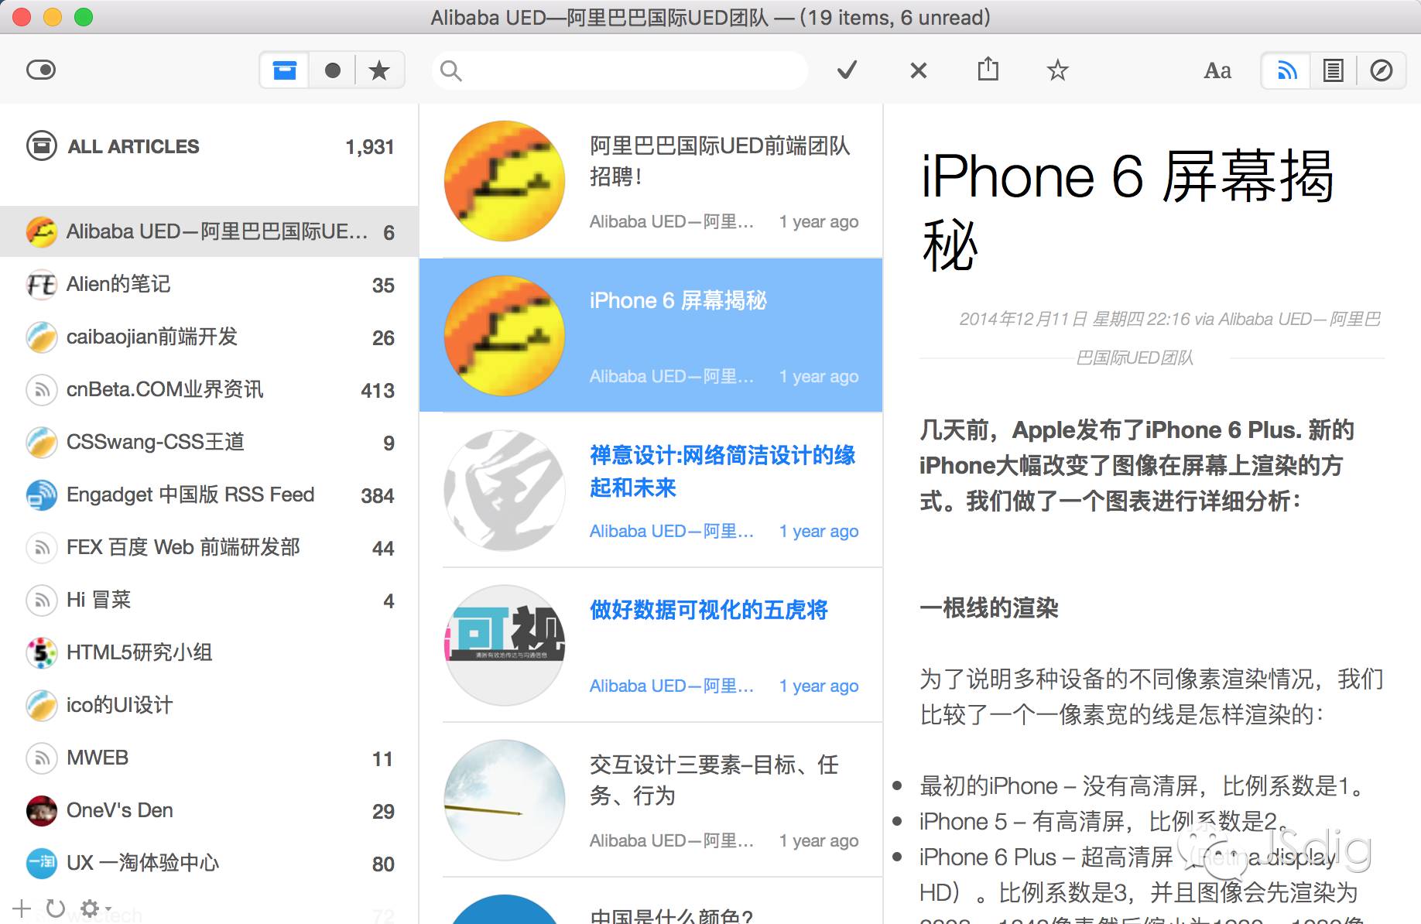
Task: Click the RSS icon beside cnBeta.COM
Action: 41,390
